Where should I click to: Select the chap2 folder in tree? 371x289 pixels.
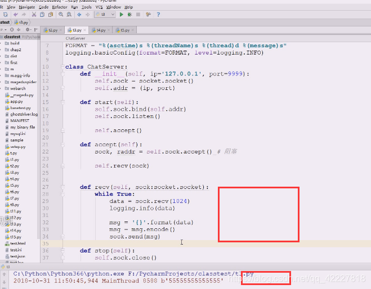(x=16, y=49)
